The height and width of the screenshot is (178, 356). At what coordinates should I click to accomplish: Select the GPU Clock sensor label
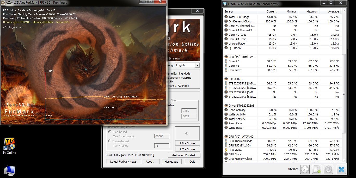click(235, 154)
